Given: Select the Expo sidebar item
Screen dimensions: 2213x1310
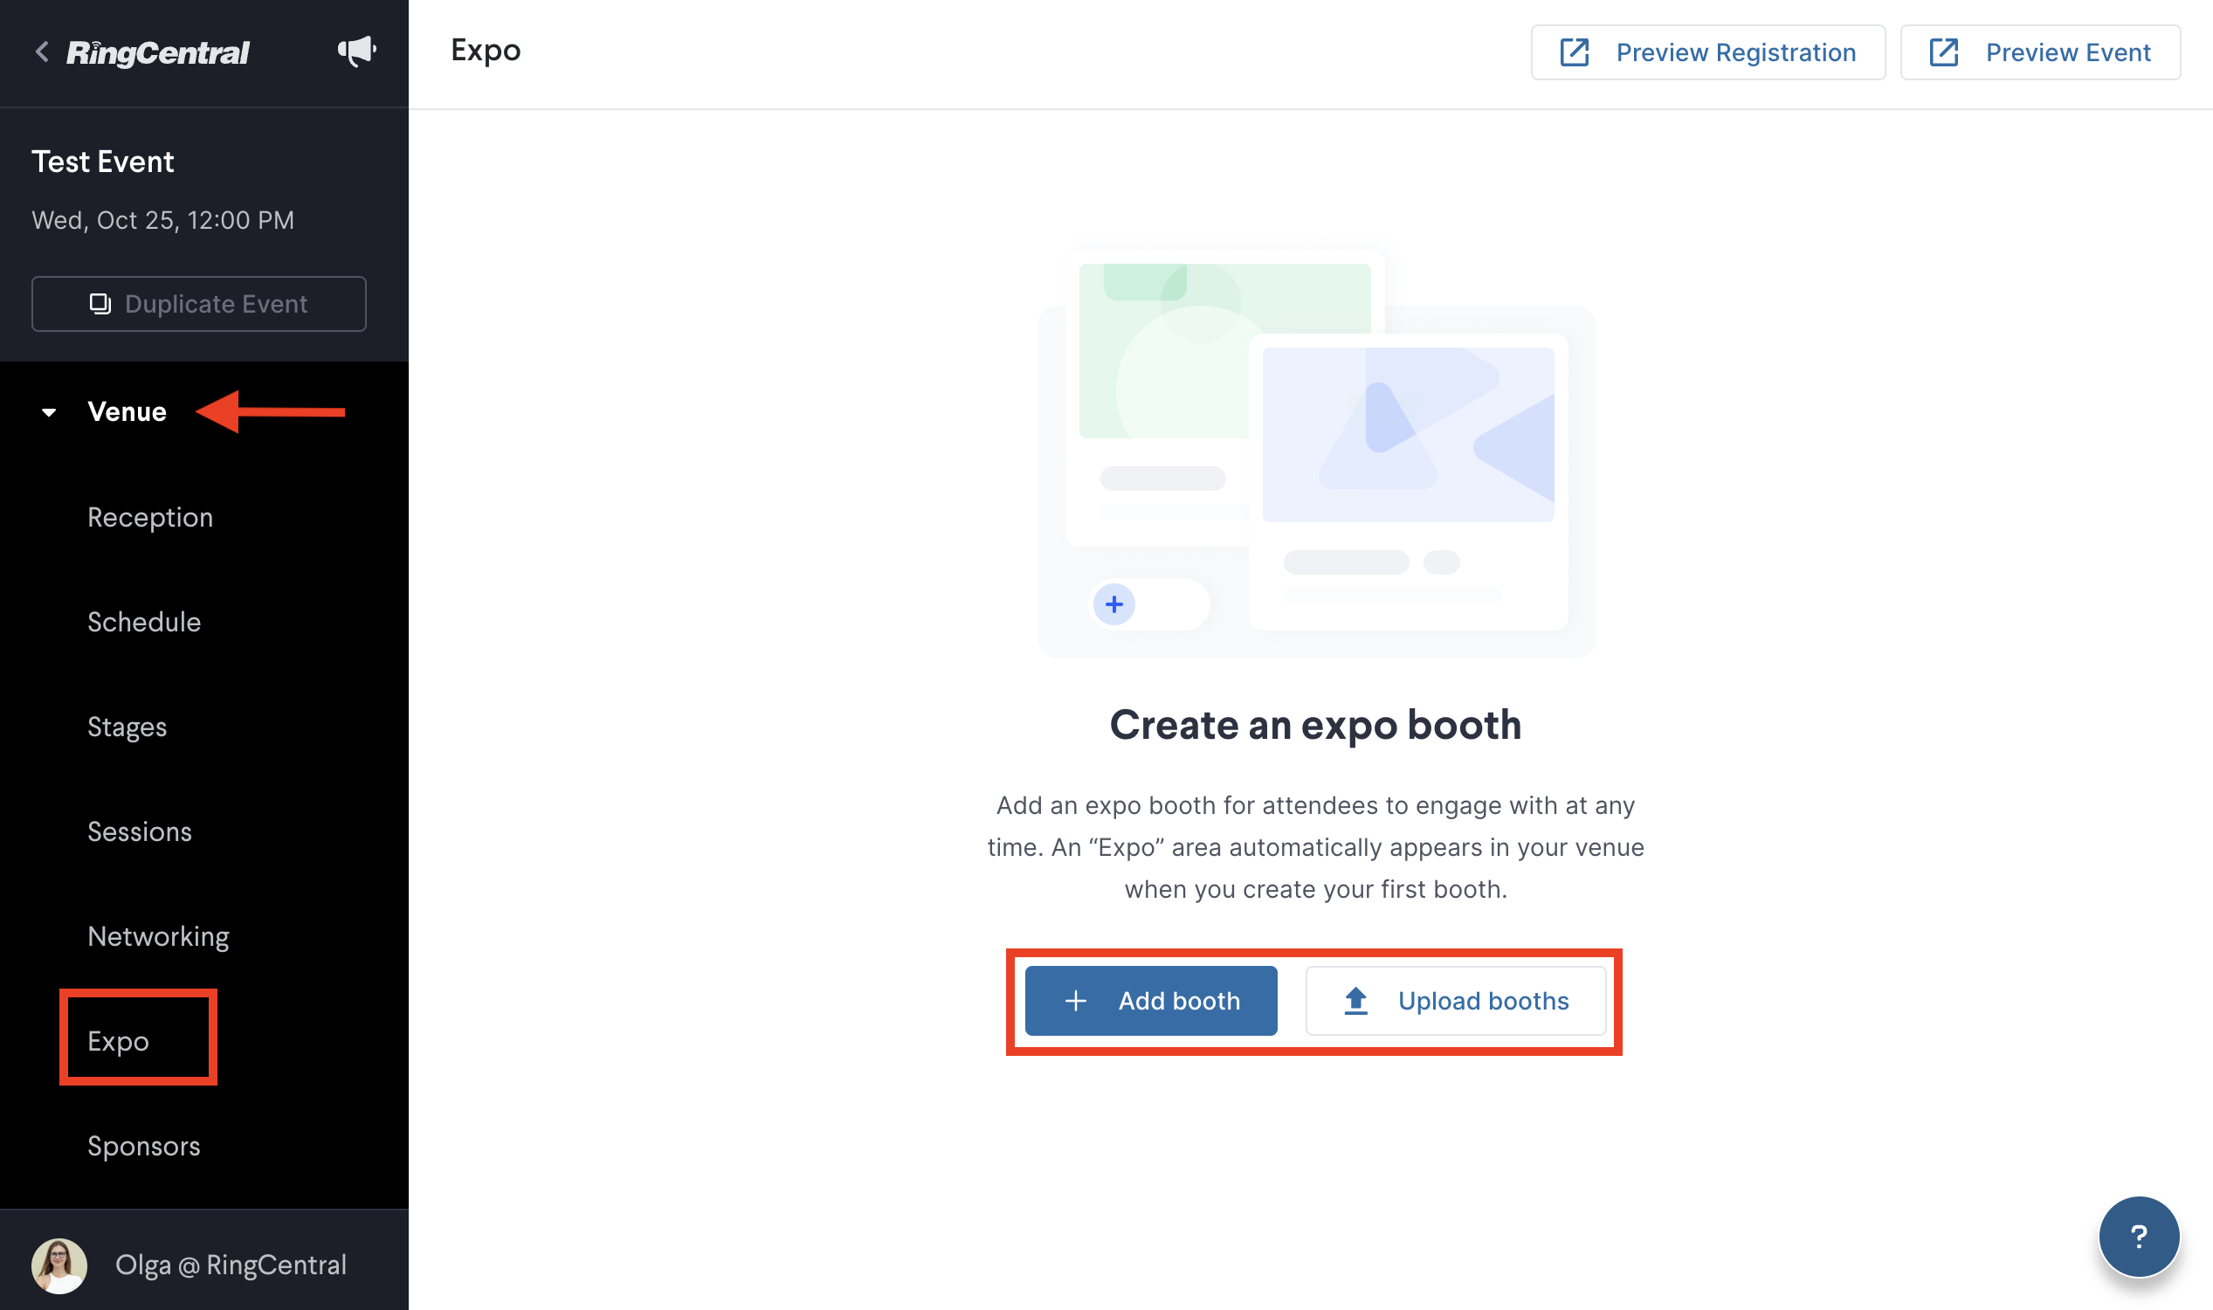Looking at the screenshot, I should pos(118,1041).
